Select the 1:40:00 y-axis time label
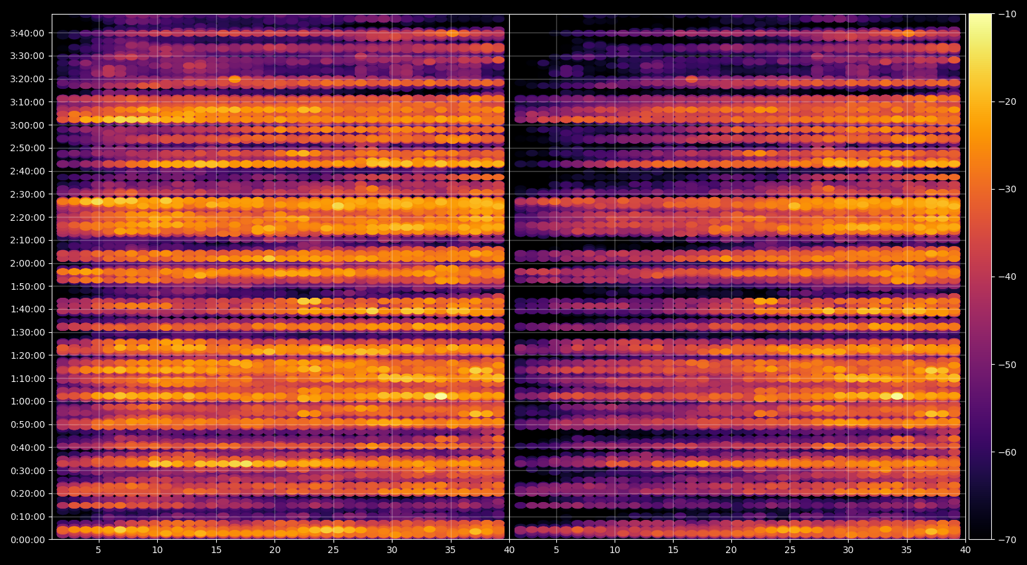 coord(27,309)
